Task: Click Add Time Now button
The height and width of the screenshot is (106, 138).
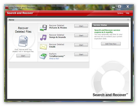Action: [111, 44]
